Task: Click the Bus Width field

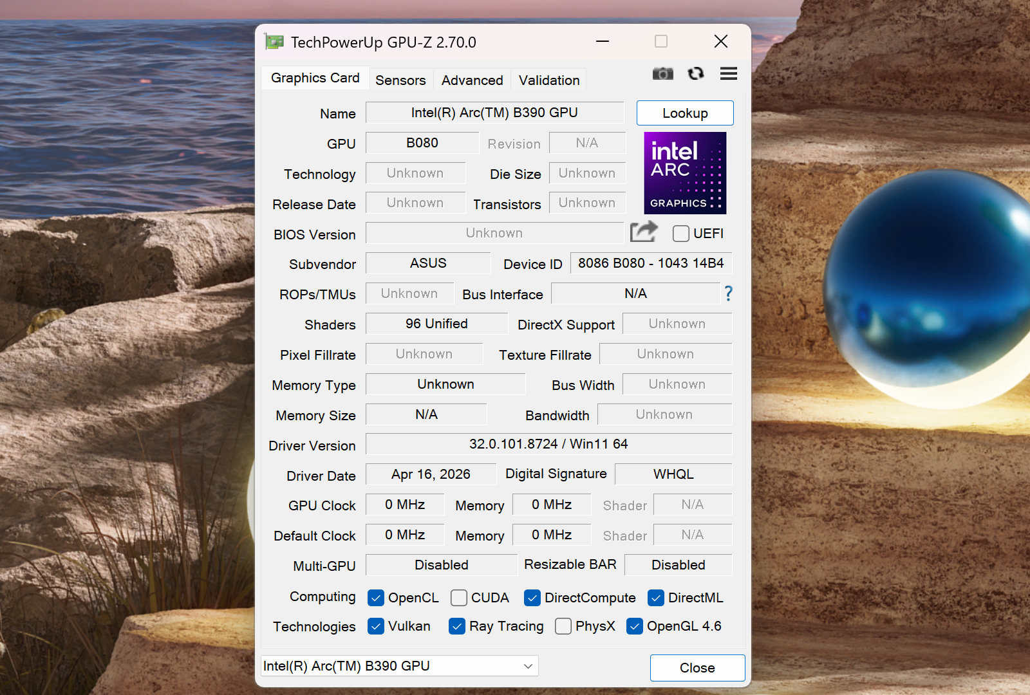Action: click(x=677, y=384)
